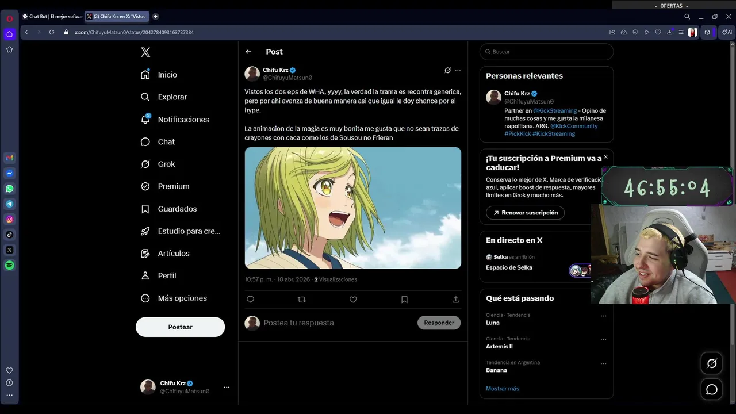Screen dimensions: 736x414
Task: Click the Grok icon on the post header
Action: coord(447,70)
